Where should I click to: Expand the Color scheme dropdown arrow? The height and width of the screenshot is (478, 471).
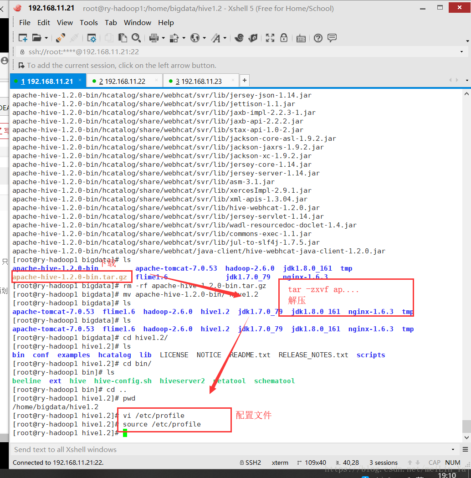click(184, 38)
